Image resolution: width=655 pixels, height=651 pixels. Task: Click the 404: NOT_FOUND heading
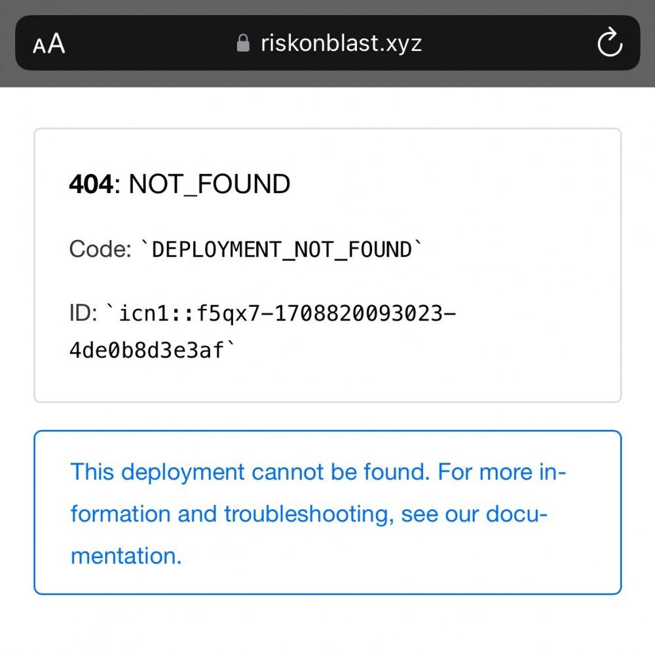(179, 184)
